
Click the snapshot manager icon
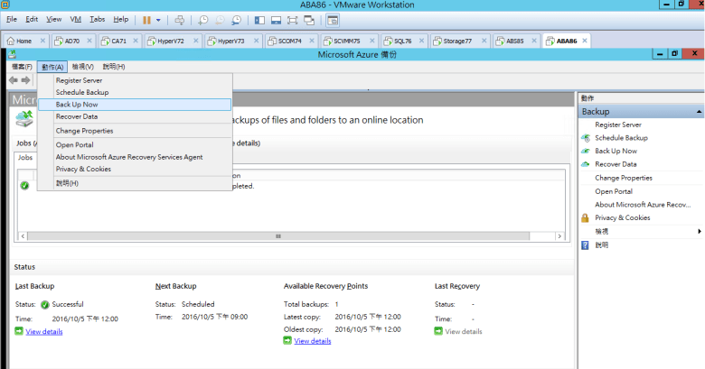click(x=236, y=19)
